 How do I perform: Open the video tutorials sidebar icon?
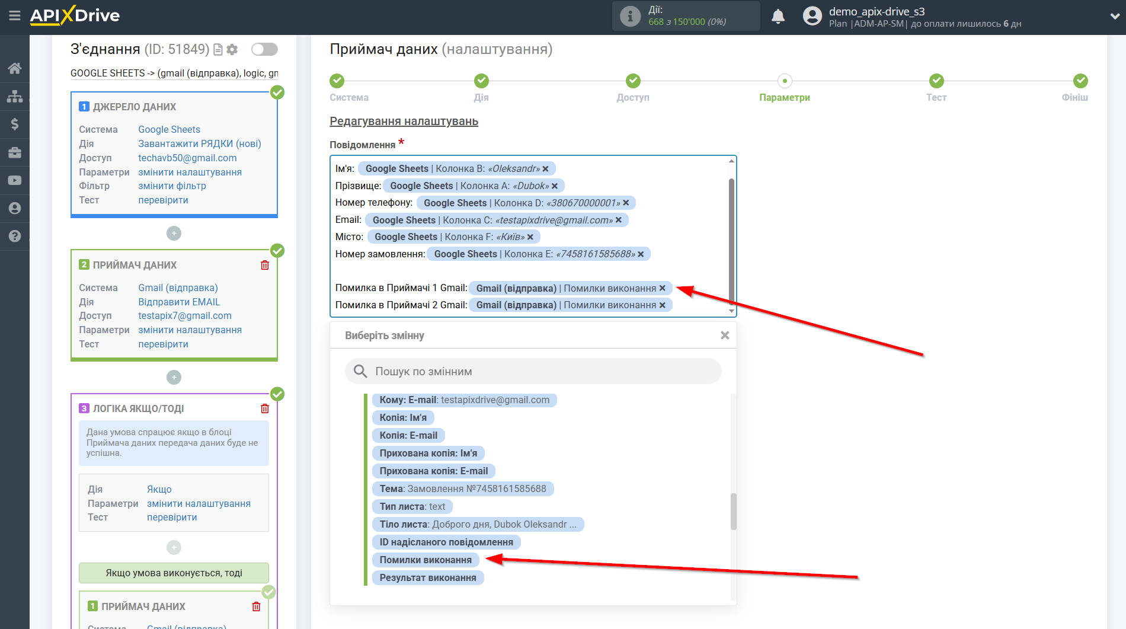[x=15, y=180]
